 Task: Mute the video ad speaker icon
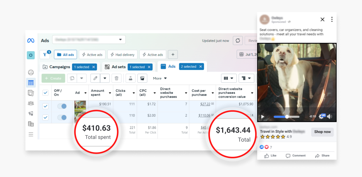tap(330, 117)
